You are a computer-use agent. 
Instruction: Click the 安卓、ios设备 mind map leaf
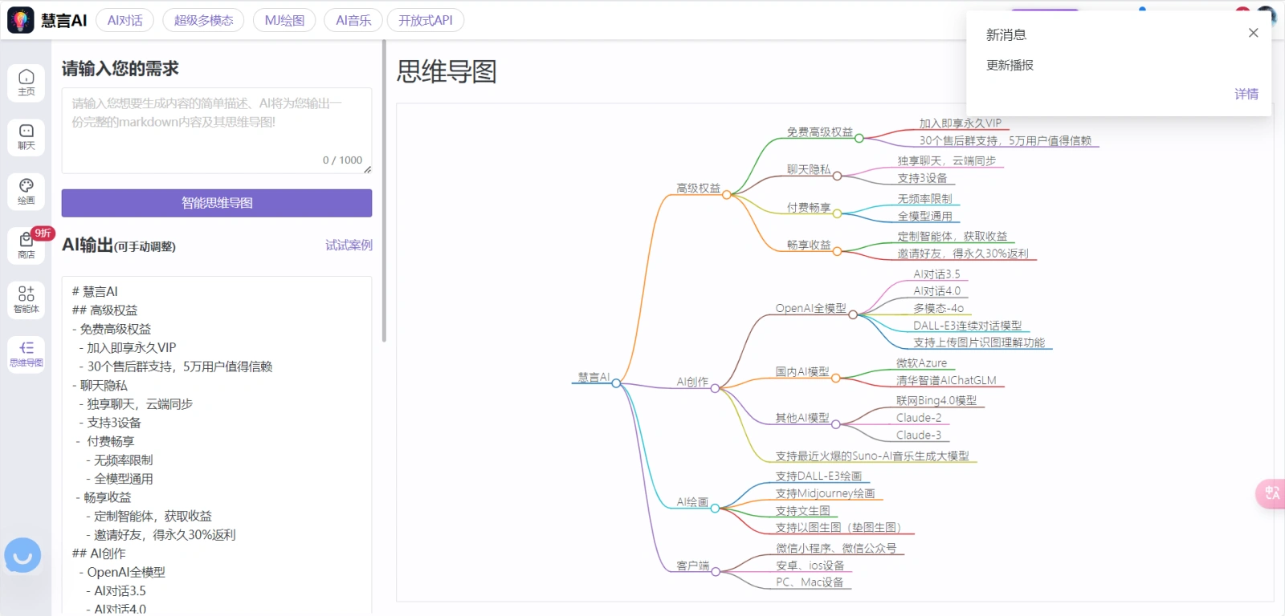810,565
